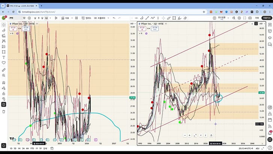
Task: Enter fullscreen mode
Action: [x=244, y=18]
